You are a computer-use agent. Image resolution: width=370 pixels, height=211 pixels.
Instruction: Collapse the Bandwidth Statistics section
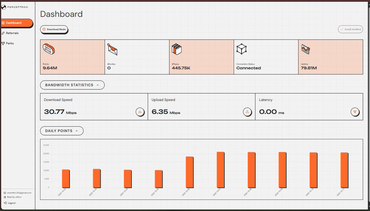point(72,85)
